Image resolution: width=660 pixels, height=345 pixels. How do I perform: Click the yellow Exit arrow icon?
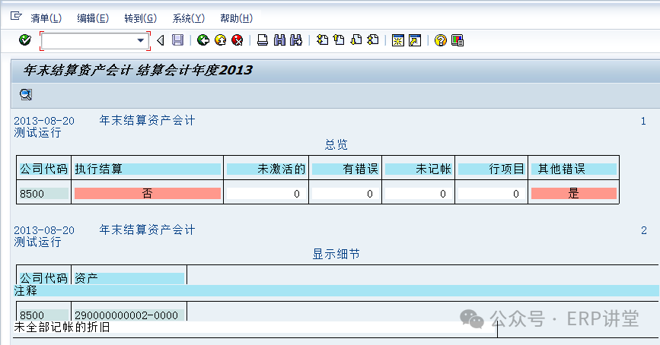pyautogui.click(x=220, y=40)
